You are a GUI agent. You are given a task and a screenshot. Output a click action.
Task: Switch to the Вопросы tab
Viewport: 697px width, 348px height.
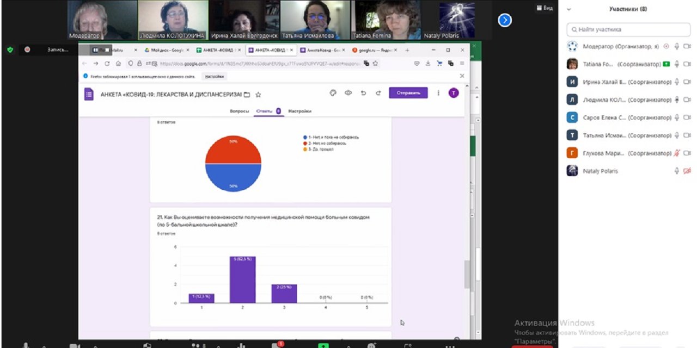[x=240, y=111]
